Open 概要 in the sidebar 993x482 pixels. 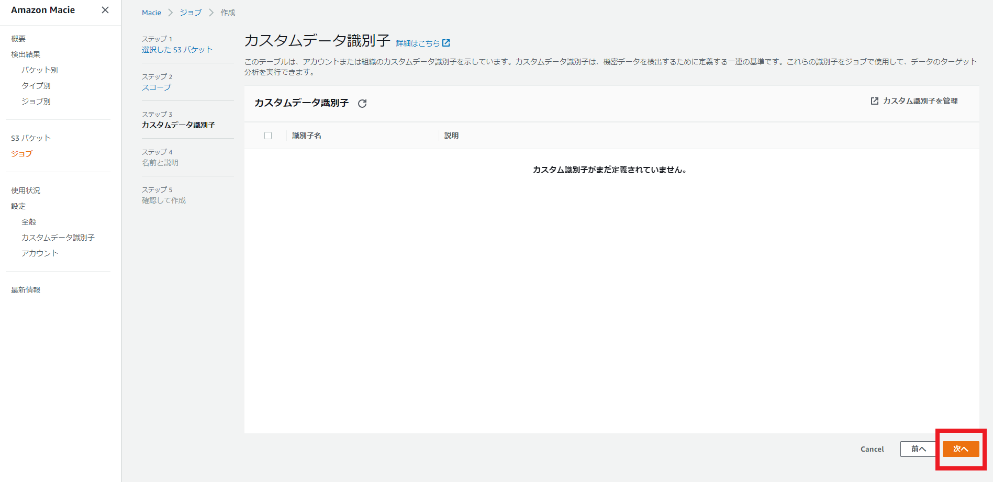pyautogui.click(x=18, y=39)
